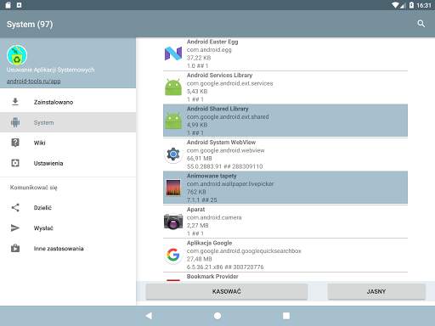
Task: Click the Inne zastosowania bag icon
Action: pos(15,248)
